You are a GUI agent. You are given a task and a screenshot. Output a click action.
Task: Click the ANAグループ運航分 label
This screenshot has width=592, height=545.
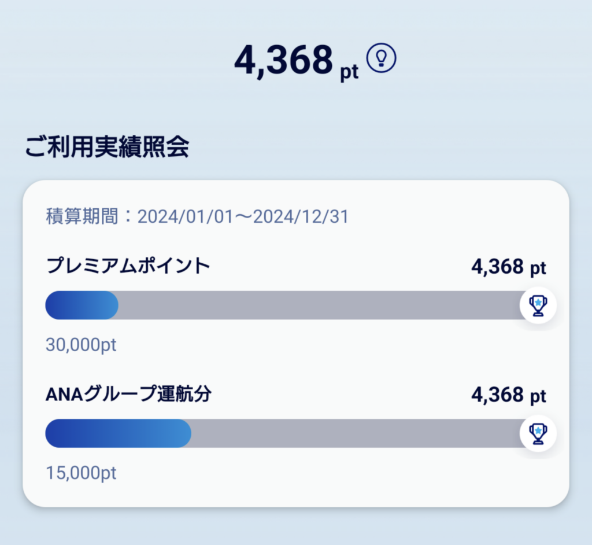pos(128,394)
